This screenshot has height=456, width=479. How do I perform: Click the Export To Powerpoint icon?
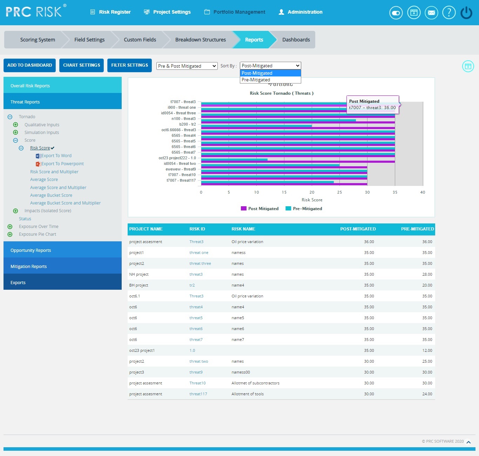[x=39, y=163]
